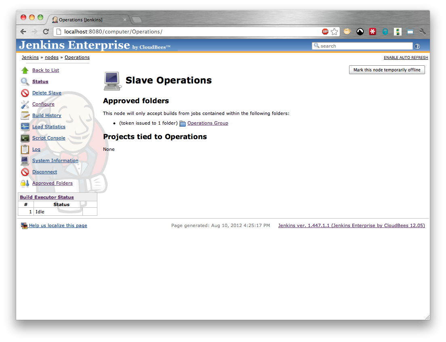
Task: Click the Operations Group folder icon
Action: pyautogui.click(x=183, y=123)
